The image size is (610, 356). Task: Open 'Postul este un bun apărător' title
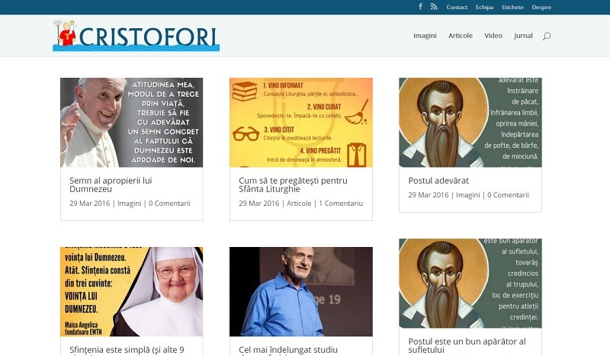click(467, 345)
